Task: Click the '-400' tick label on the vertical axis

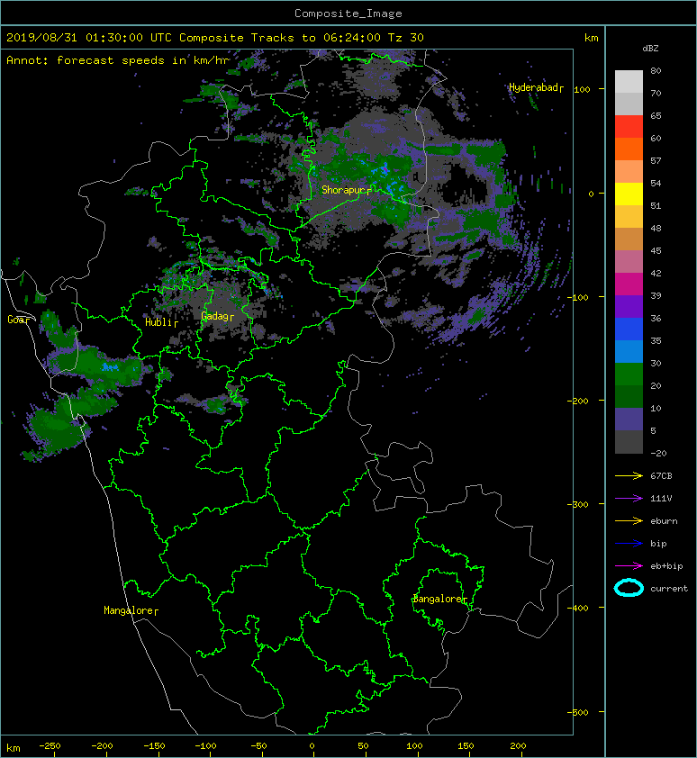Action: [577, 608]
